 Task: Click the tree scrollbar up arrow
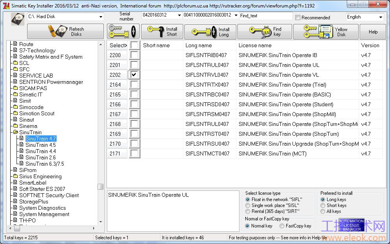click(x=101, y=44)
